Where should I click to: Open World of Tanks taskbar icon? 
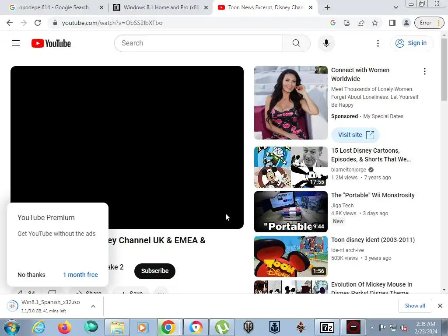pos(248,327)
